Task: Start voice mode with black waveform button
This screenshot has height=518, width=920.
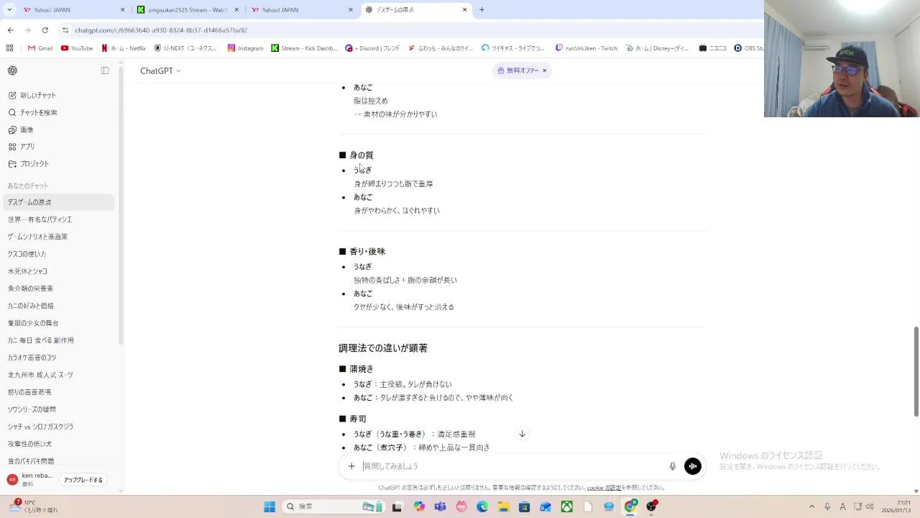Action: (x=693, y=466)
